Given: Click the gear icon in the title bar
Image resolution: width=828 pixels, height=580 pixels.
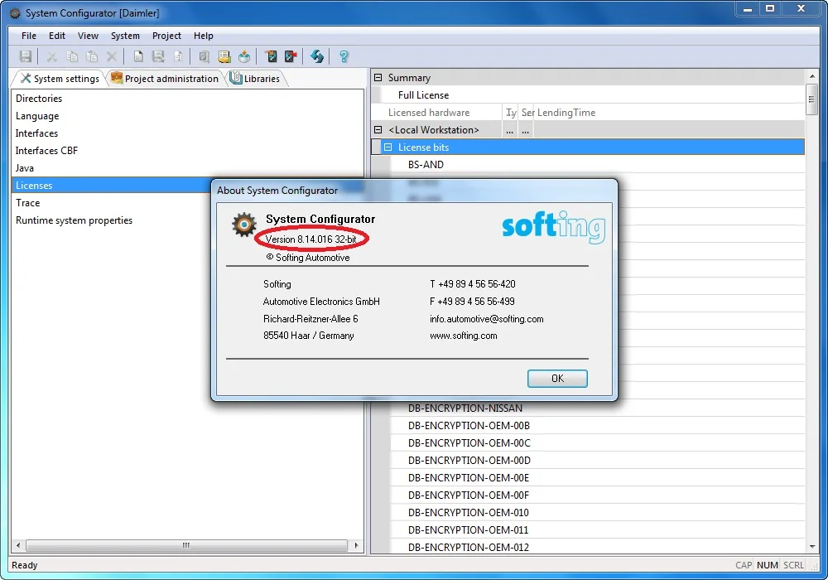Looking at the screenshot, I should pos(15,13).
